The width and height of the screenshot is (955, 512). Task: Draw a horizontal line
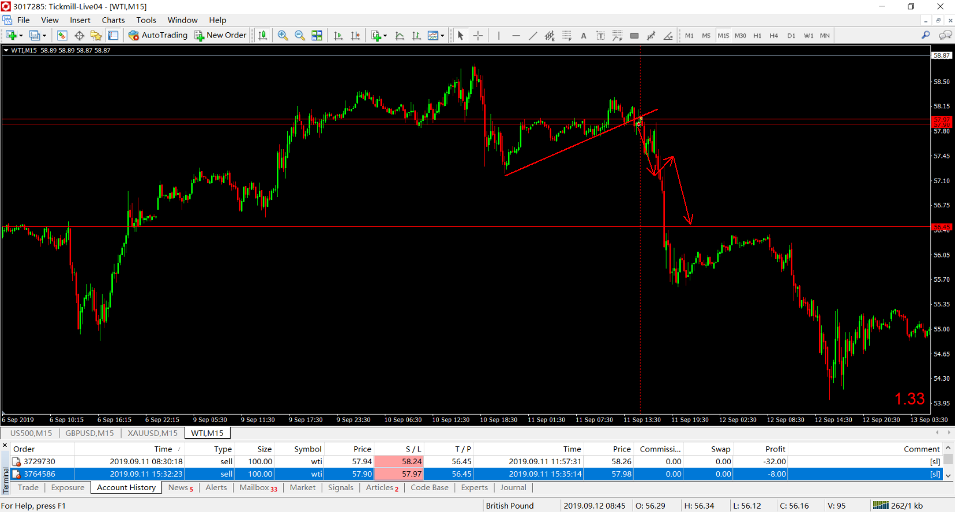coord(516,36)
